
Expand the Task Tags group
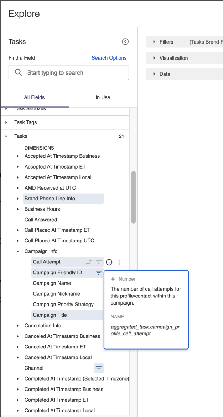click(x=5, y=122)
